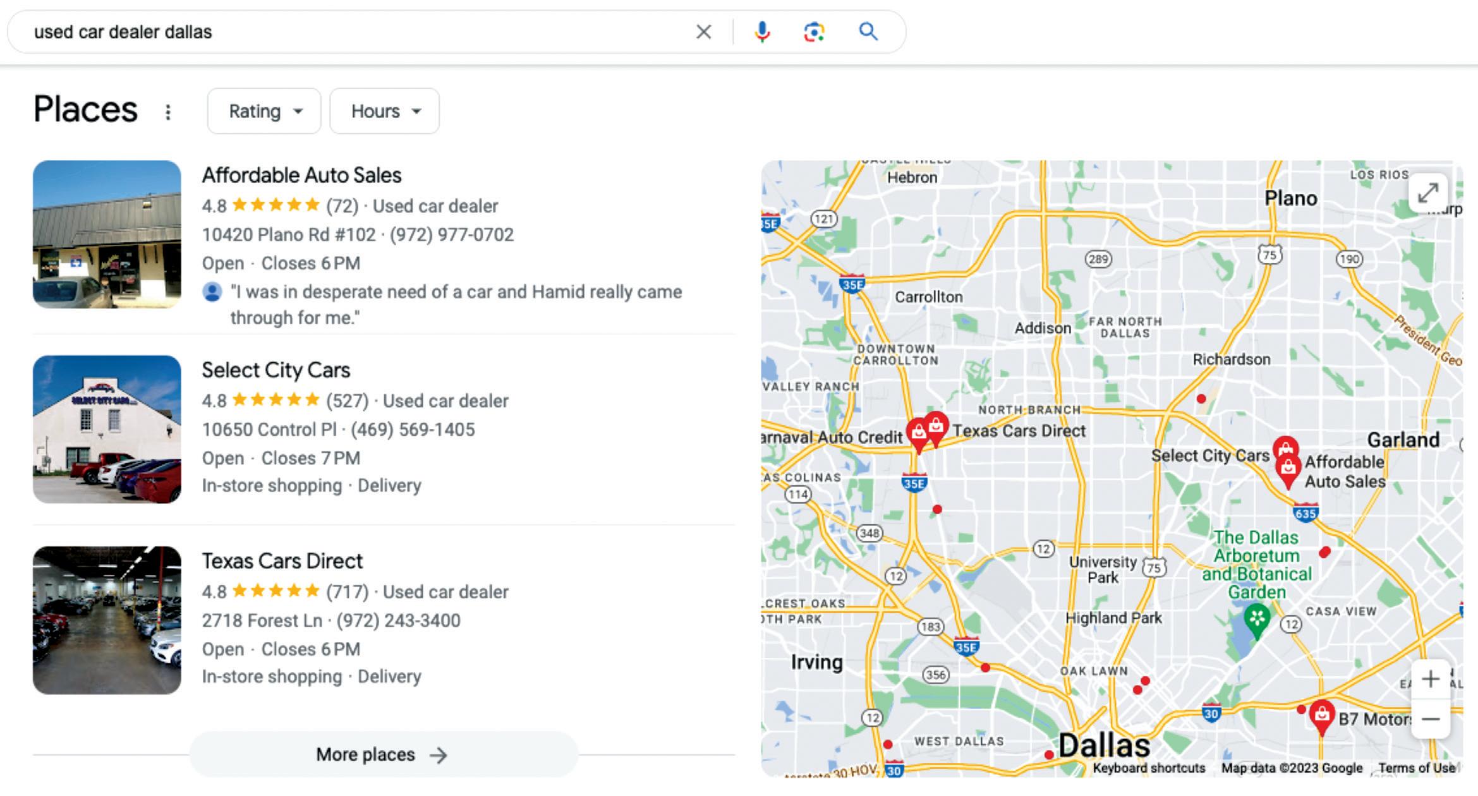Screen dimensions: 1478x796
Task: Expand the map to full screen
Action: [1428, 193]
